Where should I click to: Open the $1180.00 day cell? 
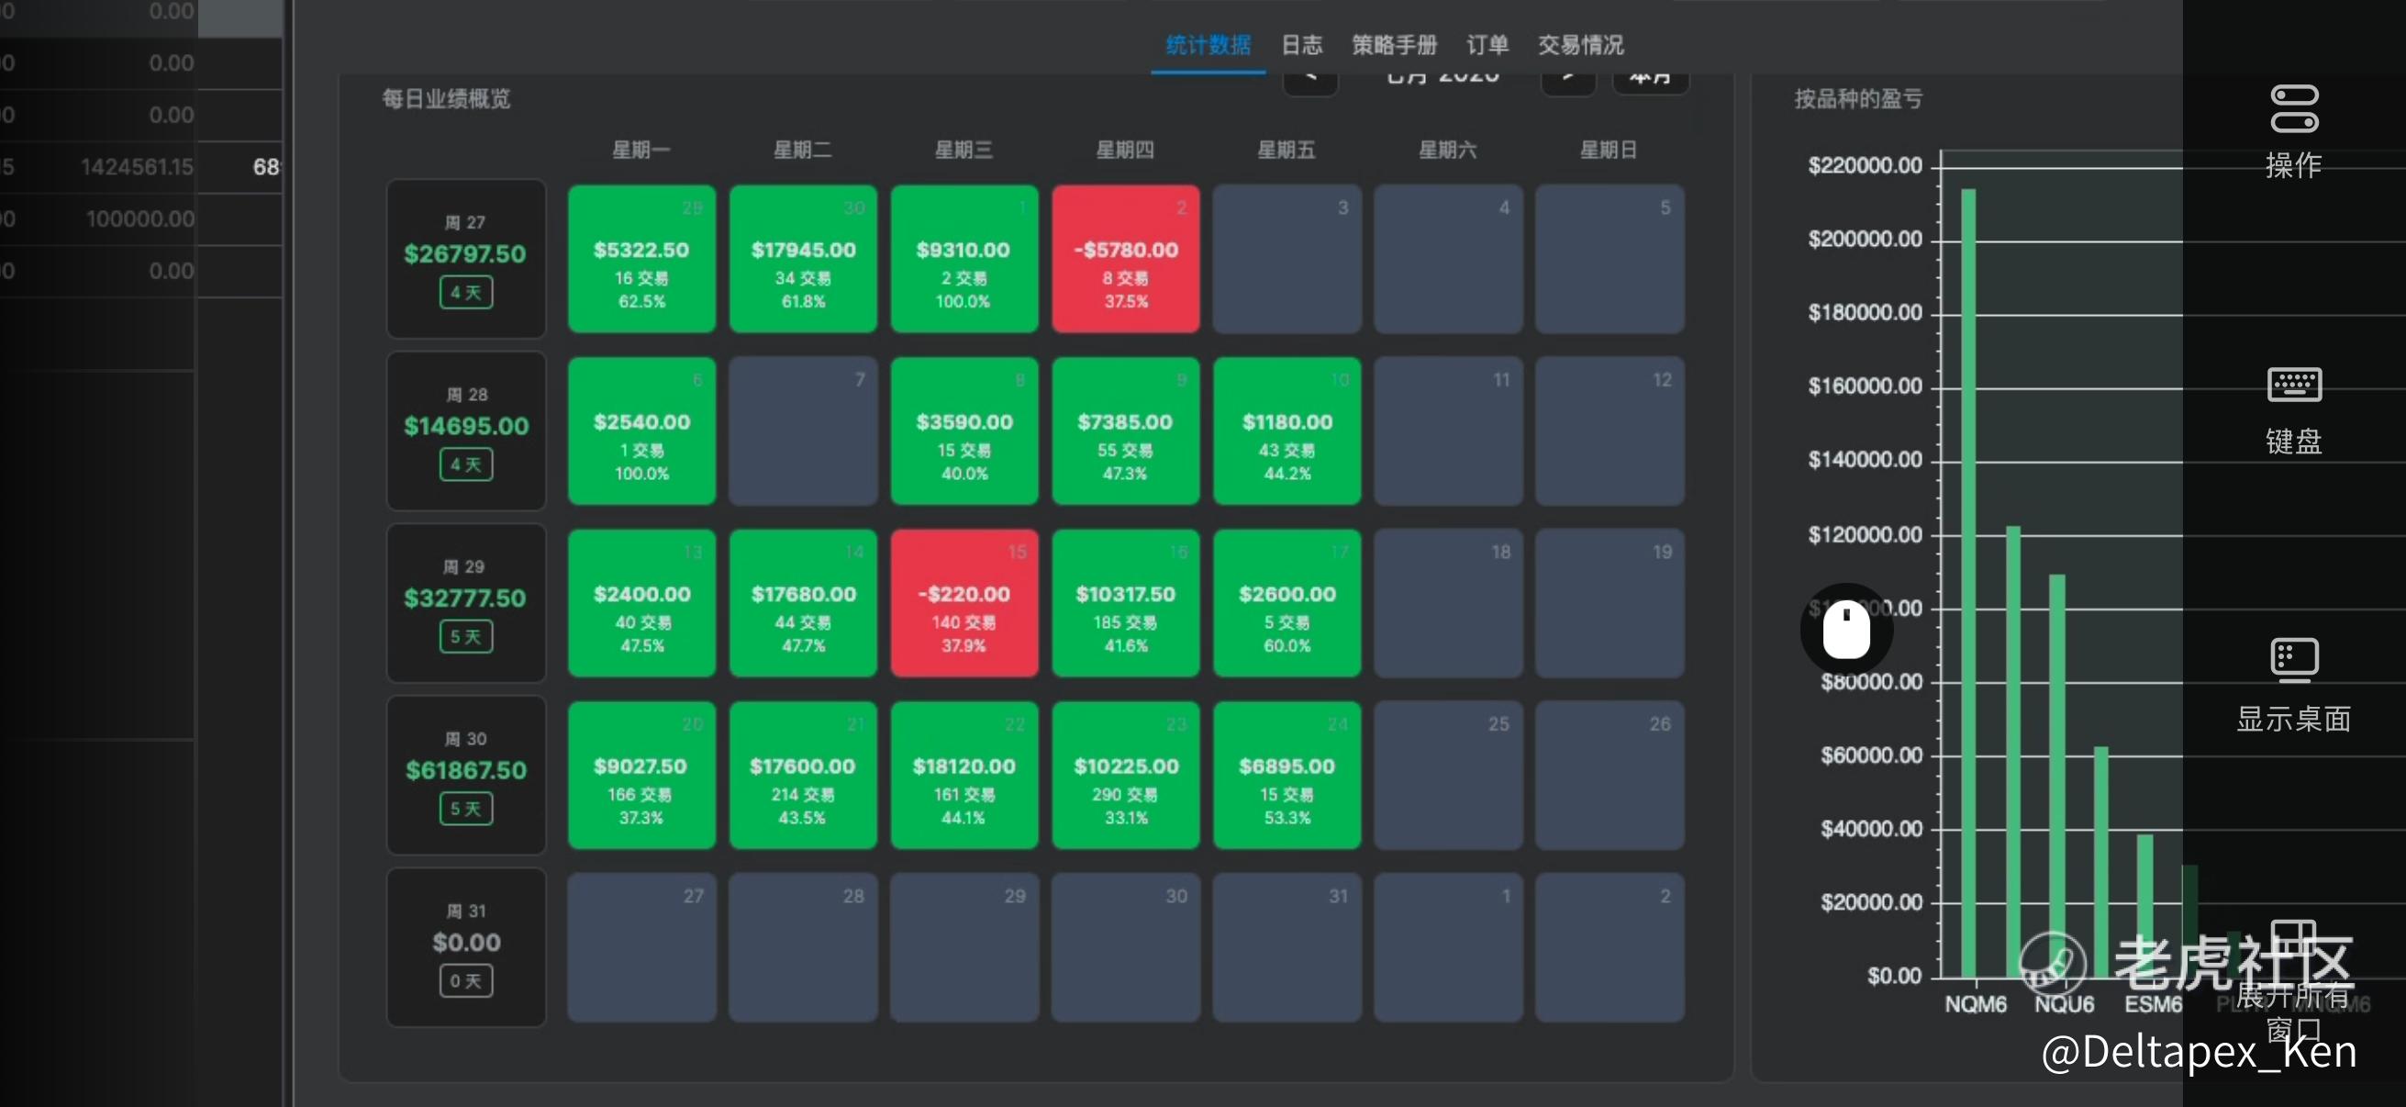click(x=1287, y=430)
